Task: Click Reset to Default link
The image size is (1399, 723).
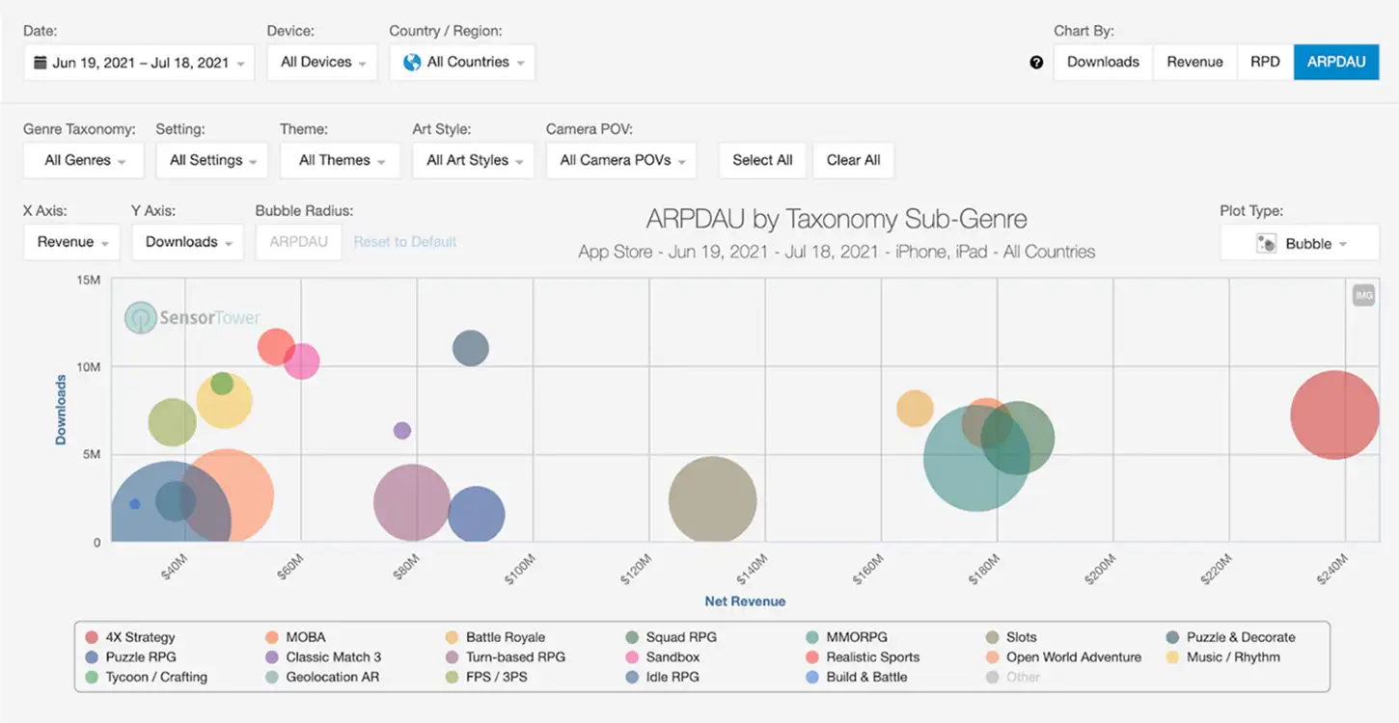Action: coord(405,242)
